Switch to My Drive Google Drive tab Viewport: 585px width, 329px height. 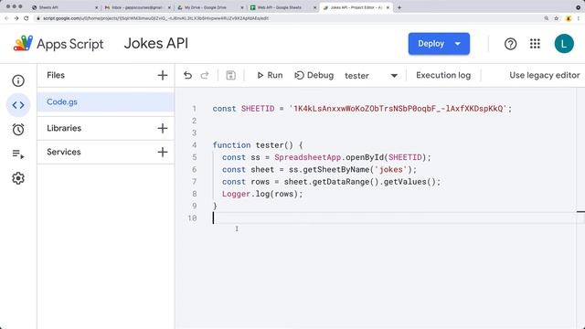pyautogui.click(x=209, y=7)
